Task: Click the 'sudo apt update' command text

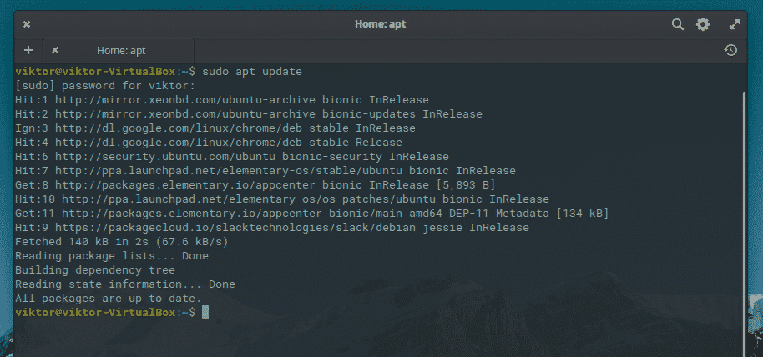Action: pyautogui.click(x=252, y=72)
